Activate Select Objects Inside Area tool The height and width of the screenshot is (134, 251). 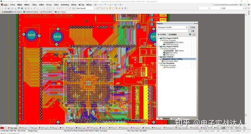(x=51, y=8)
